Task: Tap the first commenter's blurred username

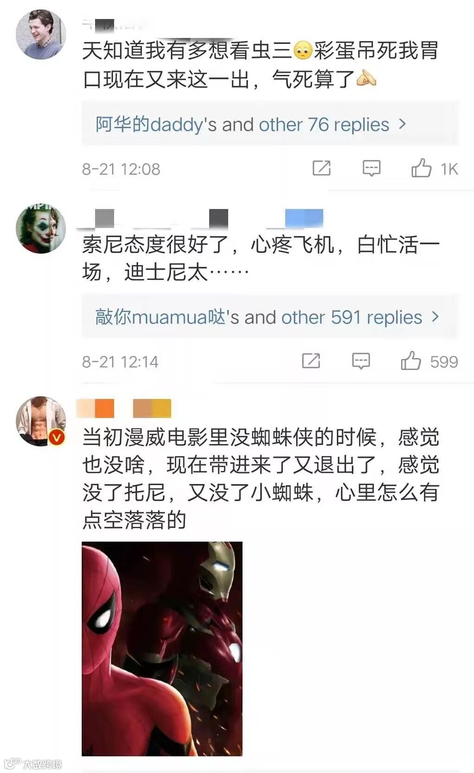Action: pyautogui.click(x=116, y=24)
